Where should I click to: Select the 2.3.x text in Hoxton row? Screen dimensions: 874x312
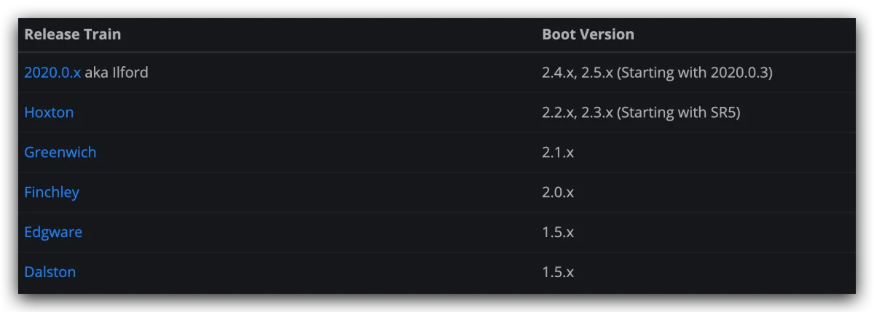coord(597,113)
